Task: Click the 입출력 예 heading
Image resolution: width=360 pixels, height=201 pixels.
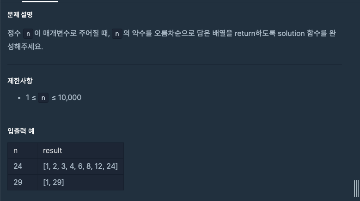Action: coord(21,131)
